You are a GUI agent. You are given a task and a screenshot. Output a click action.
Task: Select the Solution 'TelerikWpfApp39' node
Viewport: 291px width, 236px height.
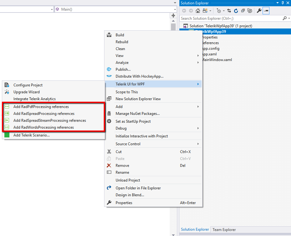221,26
